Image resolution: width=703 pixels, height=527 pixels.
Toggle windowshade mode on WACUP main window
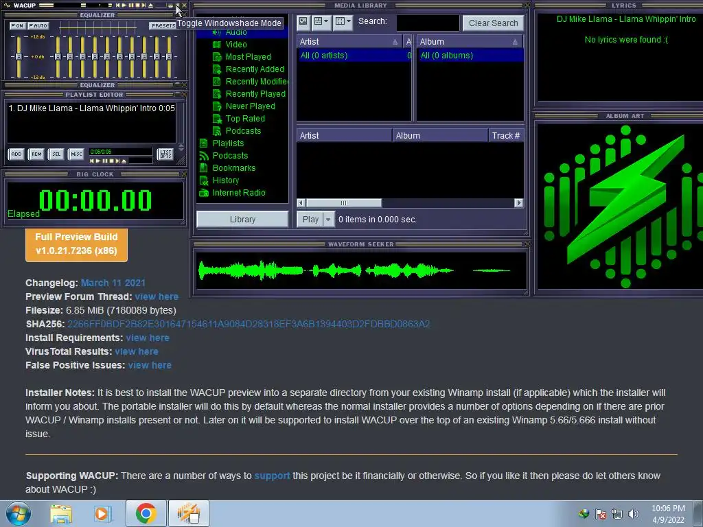pos(178,5)
